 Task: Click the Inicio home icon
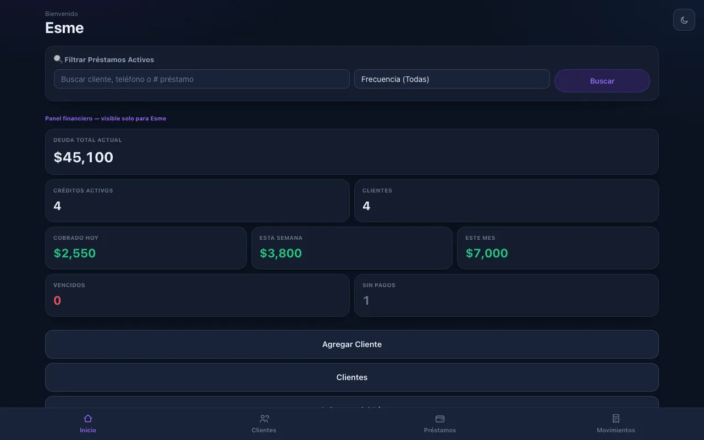point(88,419)
